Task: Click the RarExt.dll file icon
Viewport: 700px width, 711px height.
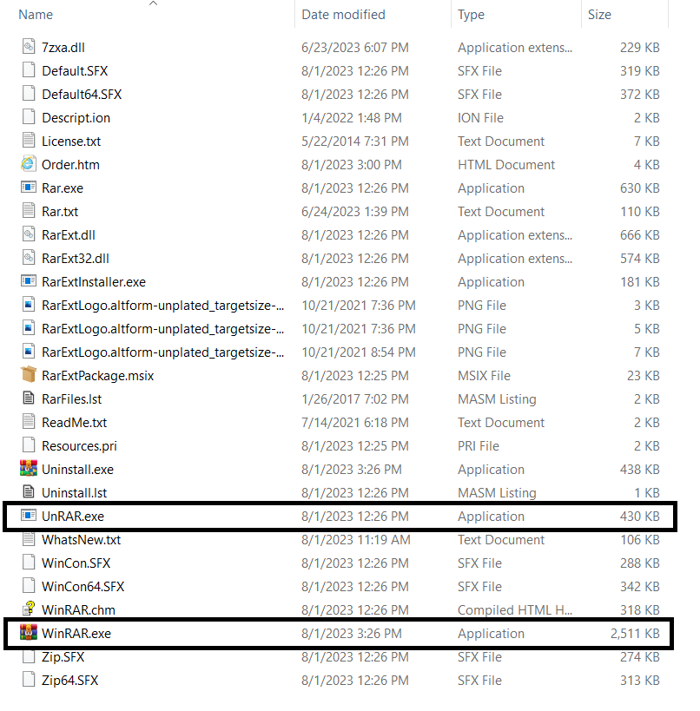Action: [29, 234]
